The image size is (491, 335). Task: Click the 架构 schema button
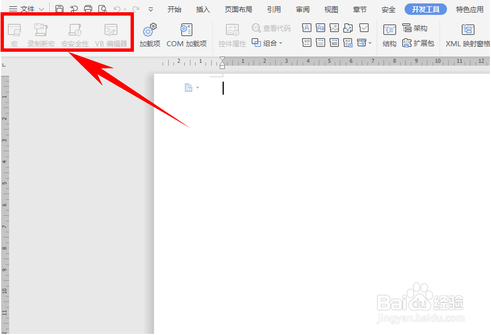(x=415, y=28)
